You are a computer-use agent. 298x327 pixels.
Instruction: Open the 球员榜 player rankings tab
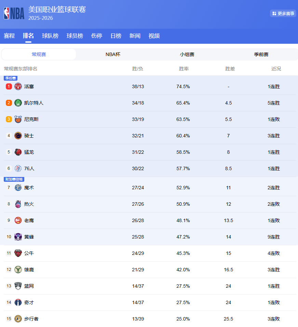[x=75, y=36]
